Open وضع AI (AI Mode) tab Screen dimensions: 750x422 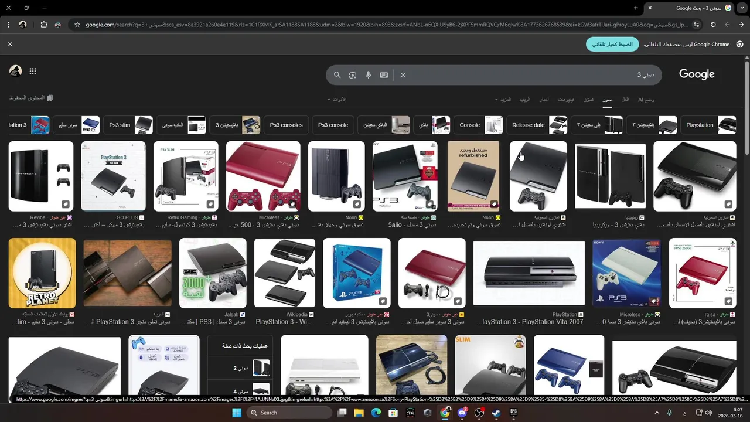click(646, 100)
